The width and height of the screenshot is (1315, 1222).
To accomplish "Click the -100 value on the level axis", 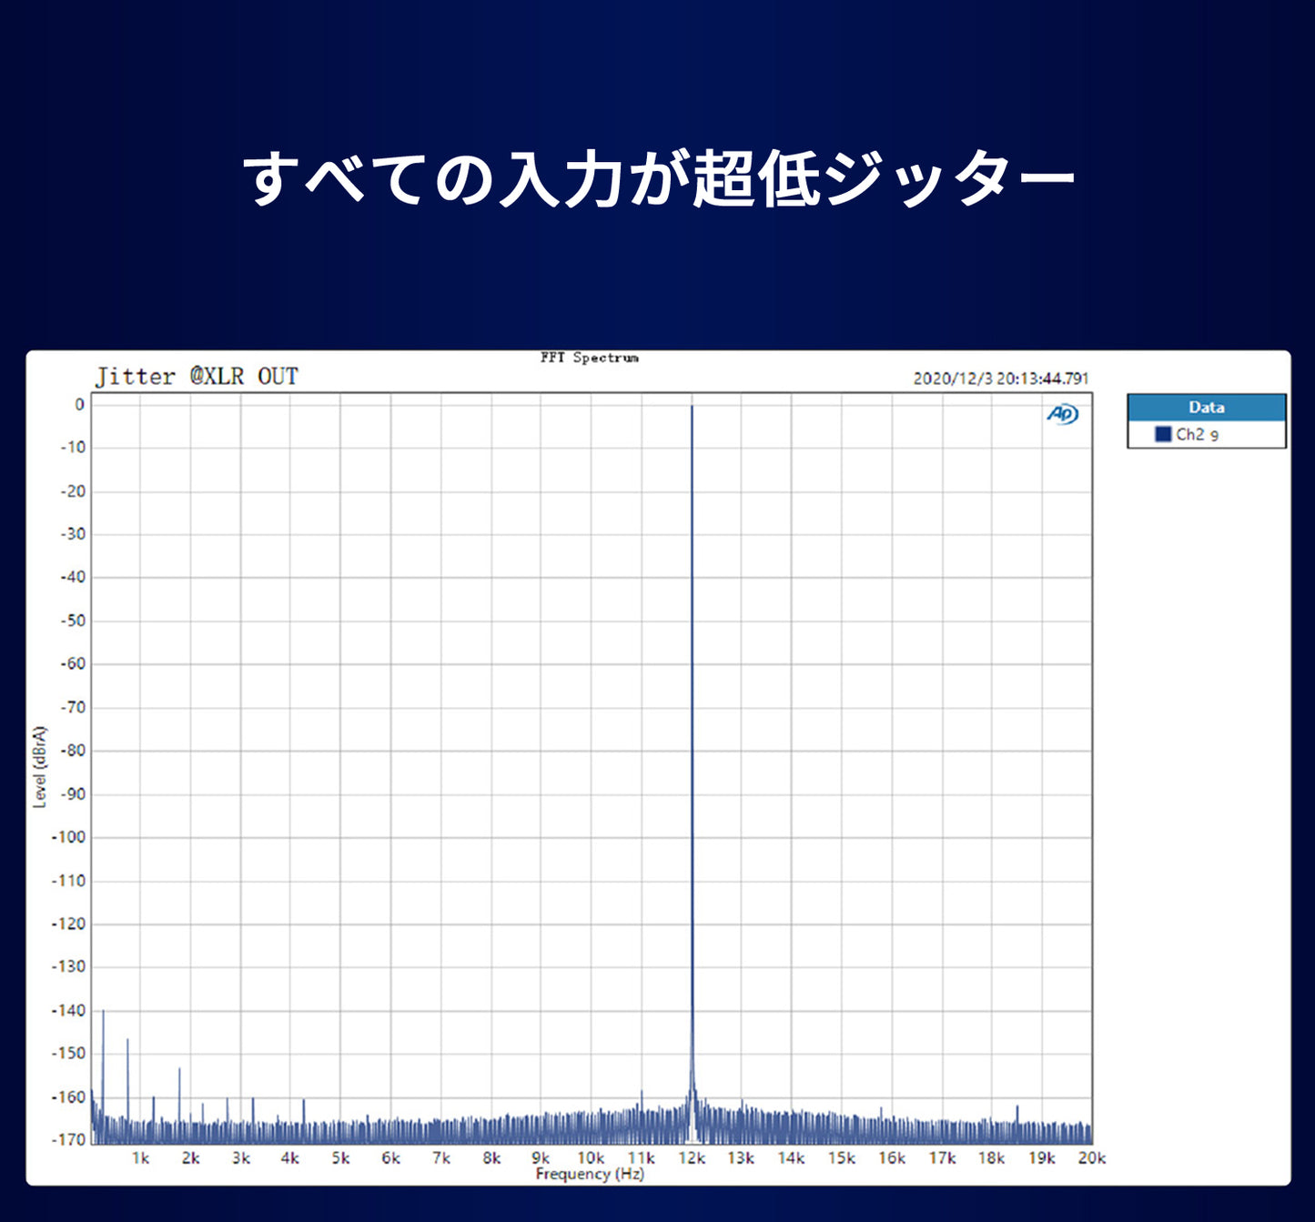I will pyautogui.click(x=68, y=837).
